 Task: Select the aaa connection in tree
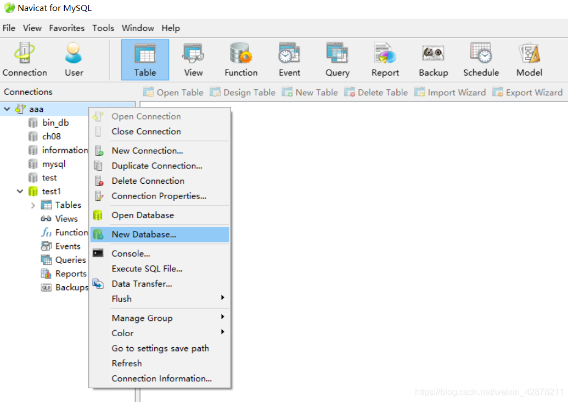pos(36,109)
